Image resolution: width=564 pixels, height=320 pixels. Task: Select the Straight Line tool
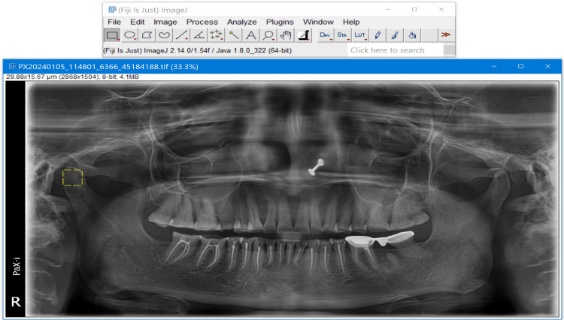tap(181, 35)
